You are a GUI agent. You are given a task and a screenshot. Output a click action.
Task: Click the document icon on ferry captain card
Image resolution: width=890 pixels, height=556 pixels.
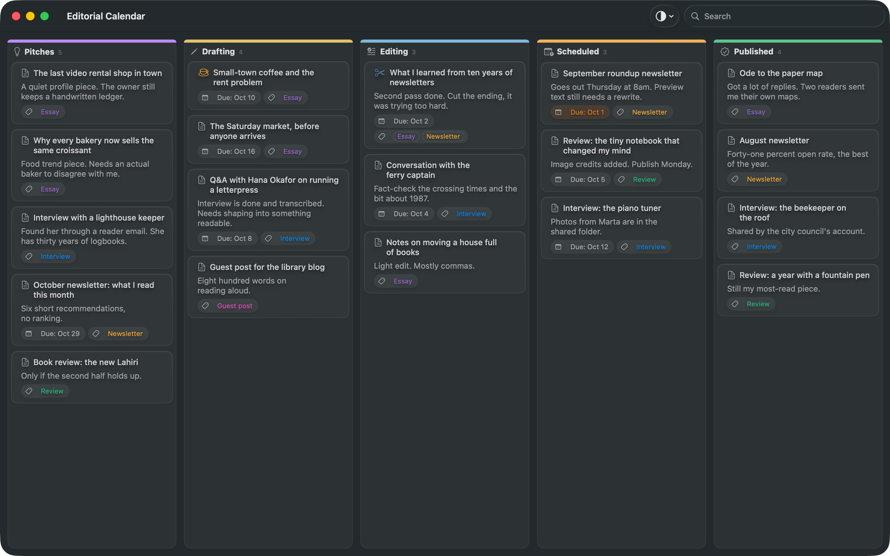pos(378,165)
